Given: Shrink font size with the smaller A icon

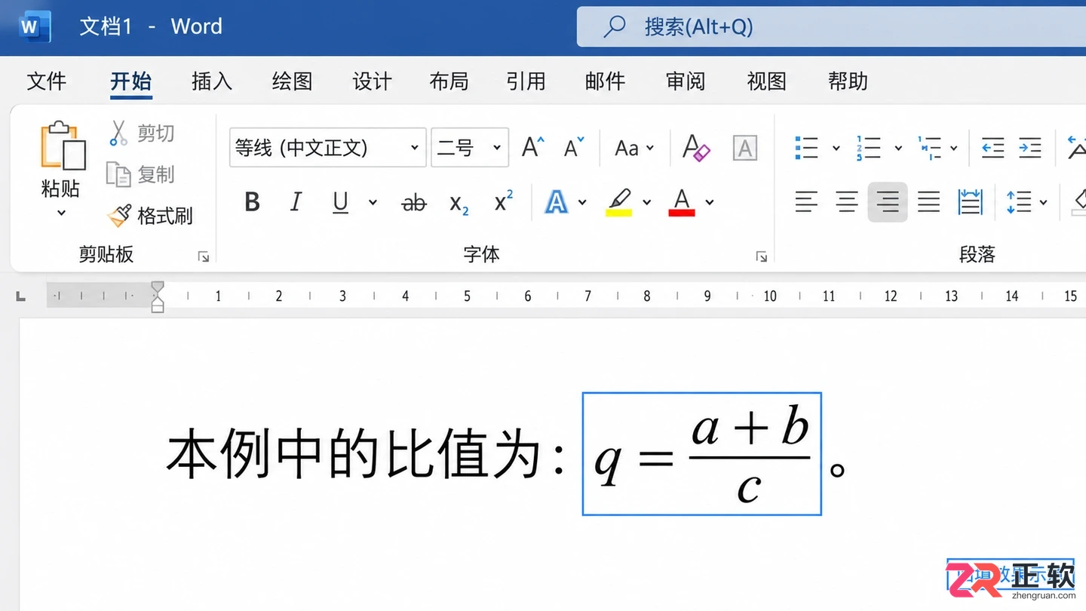Looking at the screenshot, I should [x=575, y=147].
